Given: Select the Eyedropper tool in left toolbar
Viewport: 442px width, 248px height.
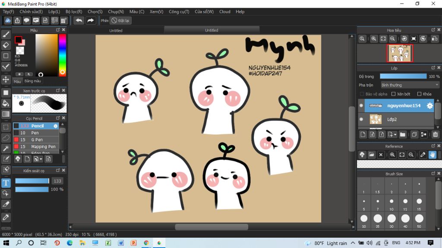Looking at the screenshot, I should point(6,217).
